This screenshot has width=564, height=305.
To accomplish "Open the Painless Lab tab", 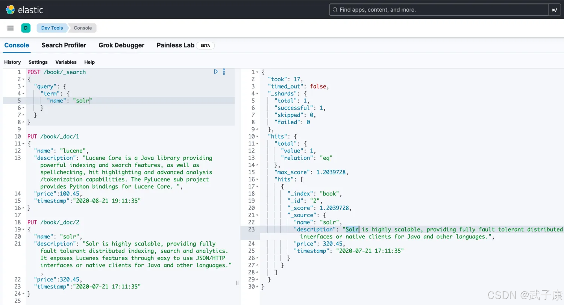I will point(175,45).
